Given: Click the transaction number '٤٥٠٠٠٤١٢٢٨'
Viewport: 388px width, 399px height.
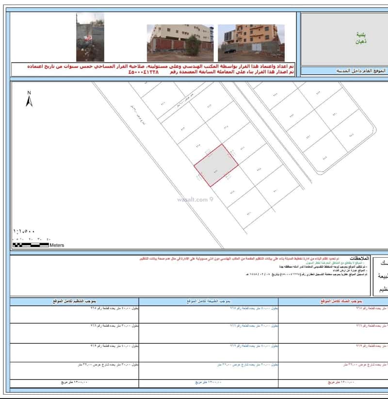Looking at the screenshot, I should click(144, 72).
